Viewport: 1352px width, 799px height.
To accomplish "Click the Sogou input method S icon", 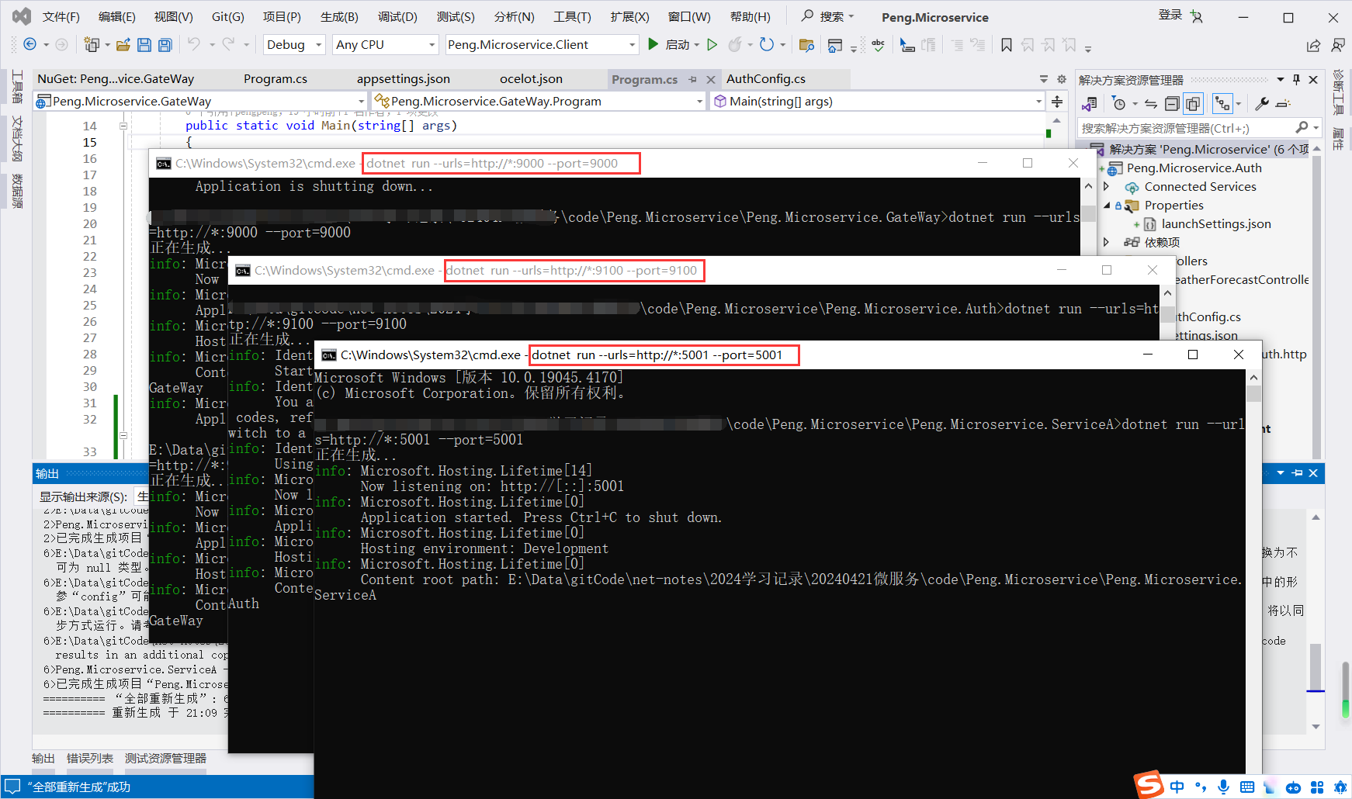I will tap(1149, 784).
